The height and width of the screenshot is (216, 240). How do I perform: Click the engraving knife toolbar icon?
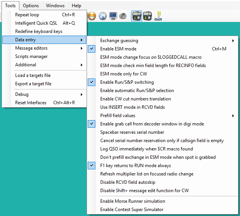click(x=158, y=16)
